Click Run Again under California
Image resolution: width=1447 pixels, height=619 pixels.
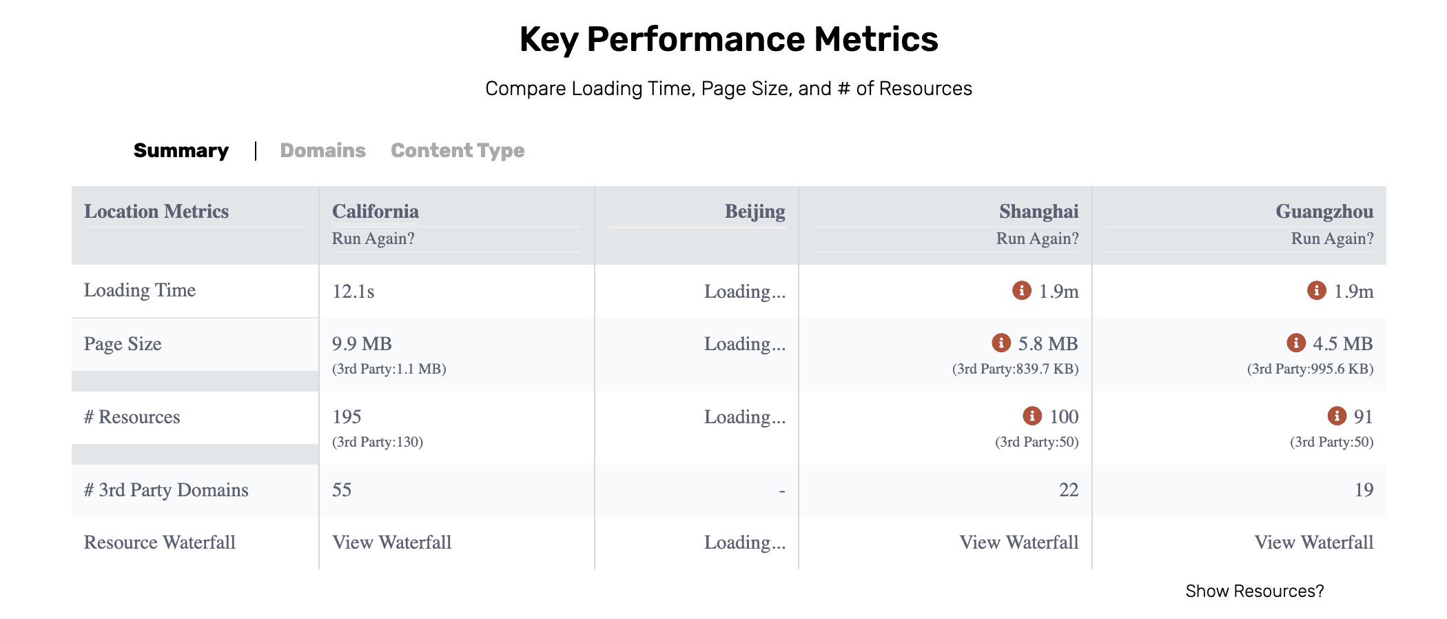click(x=373, y=239)
